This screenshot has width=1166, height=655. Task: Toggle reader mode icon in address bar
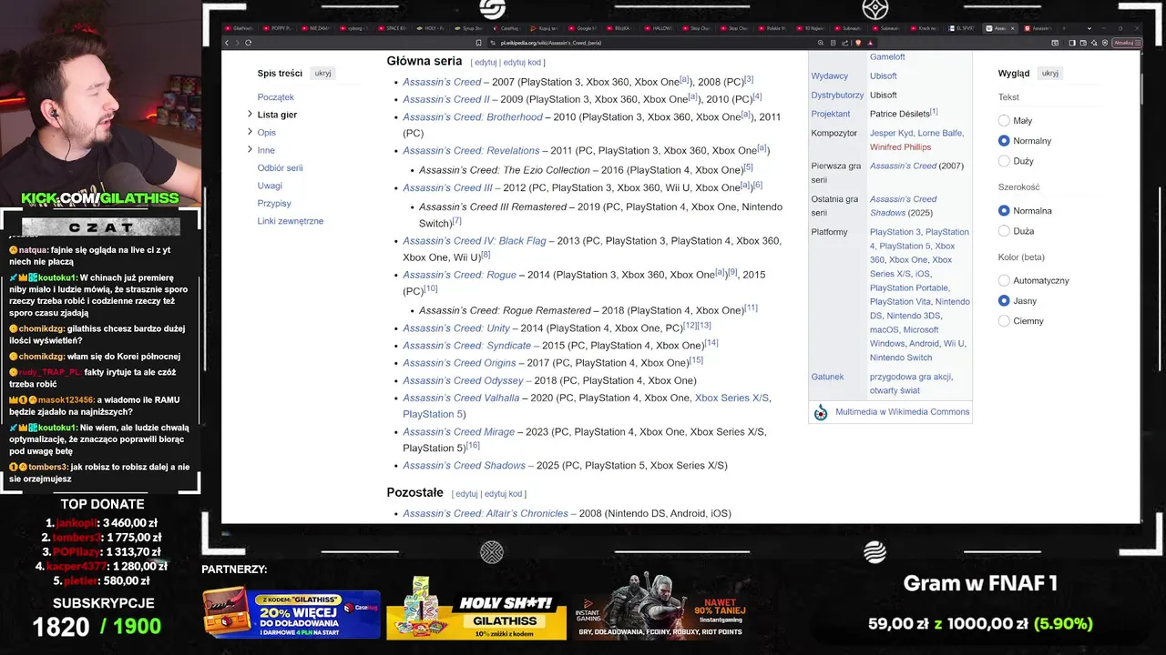point(834,43)
